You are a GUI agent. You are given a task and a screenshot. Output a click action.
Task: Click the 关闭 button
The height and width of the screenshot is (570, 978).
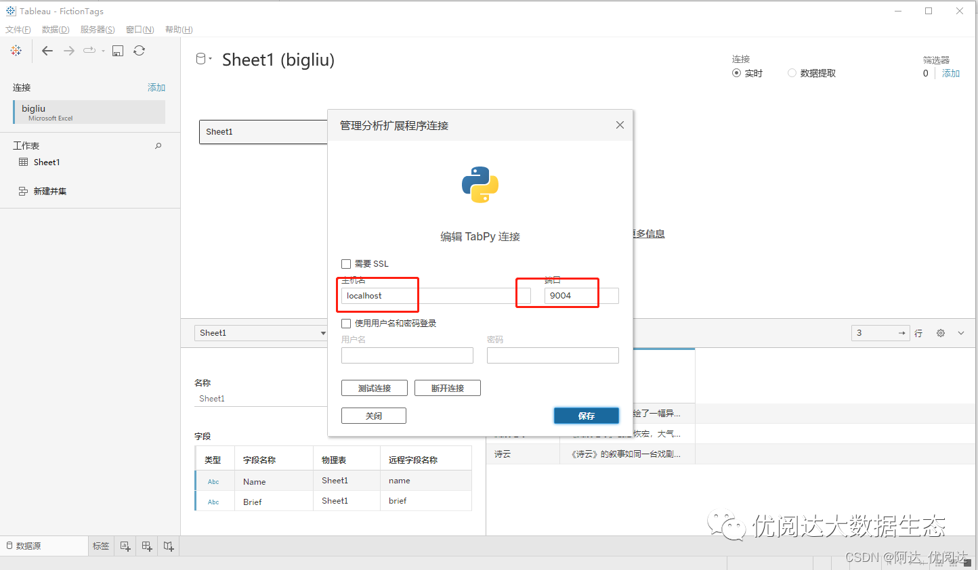pyautogui.click(x=374, y=416)
